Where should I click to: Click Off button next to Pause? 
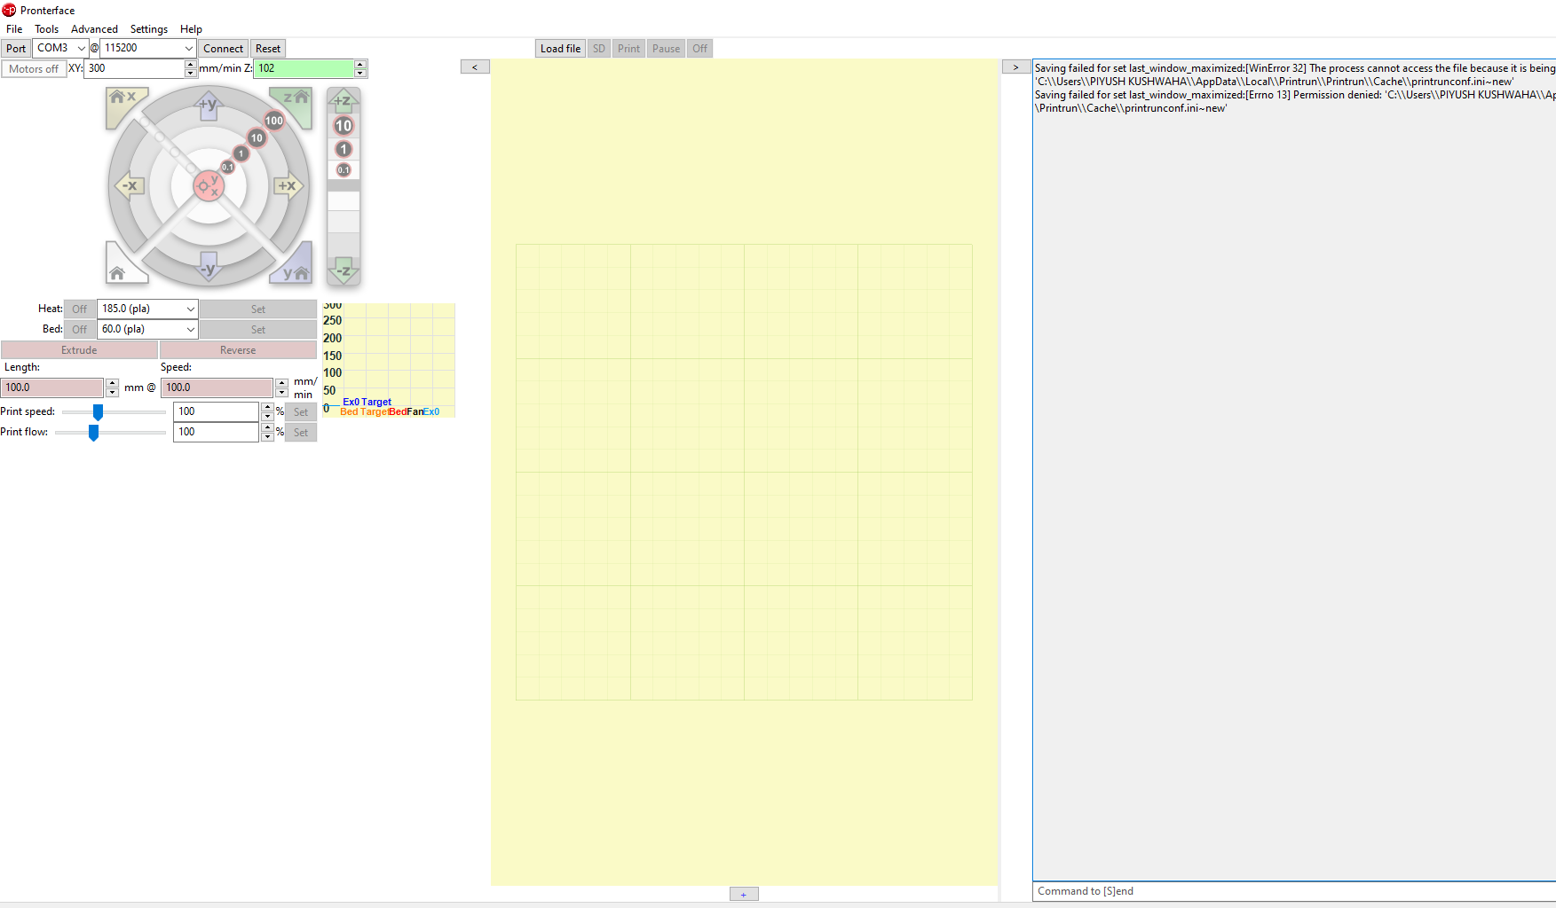pos(700,49)
